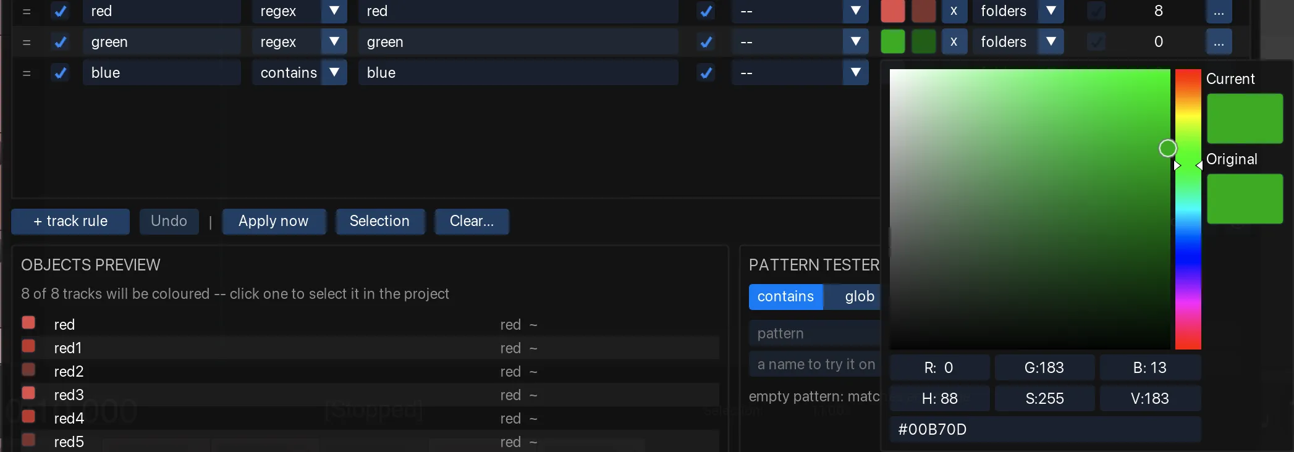
Task: Focus the green rule's pattern field
Action: (x=518, y=42)
